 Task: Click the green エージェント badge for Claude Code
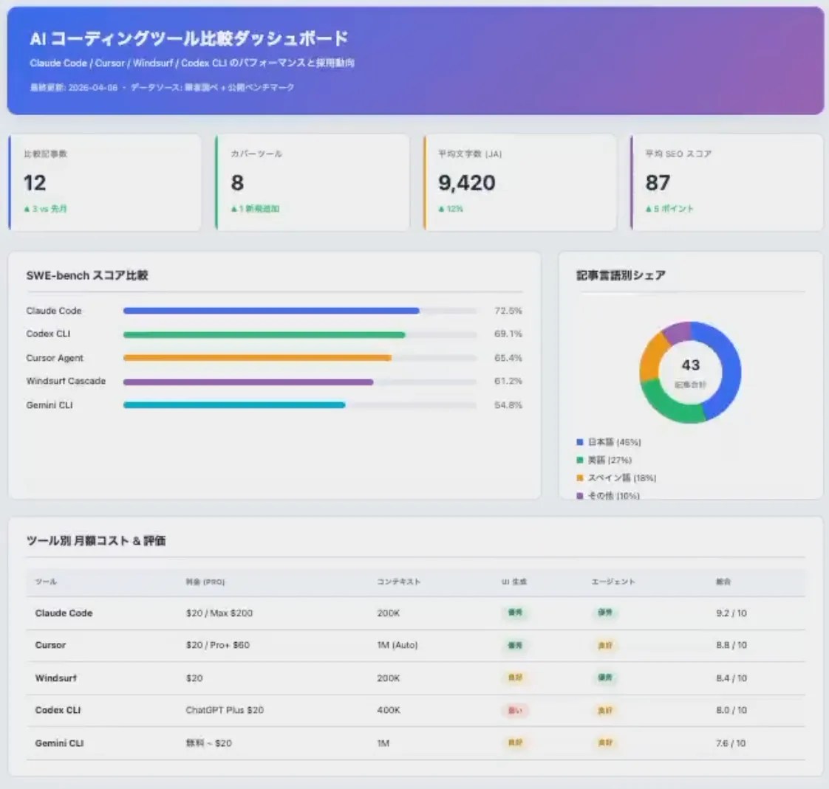tap(605, 613)
